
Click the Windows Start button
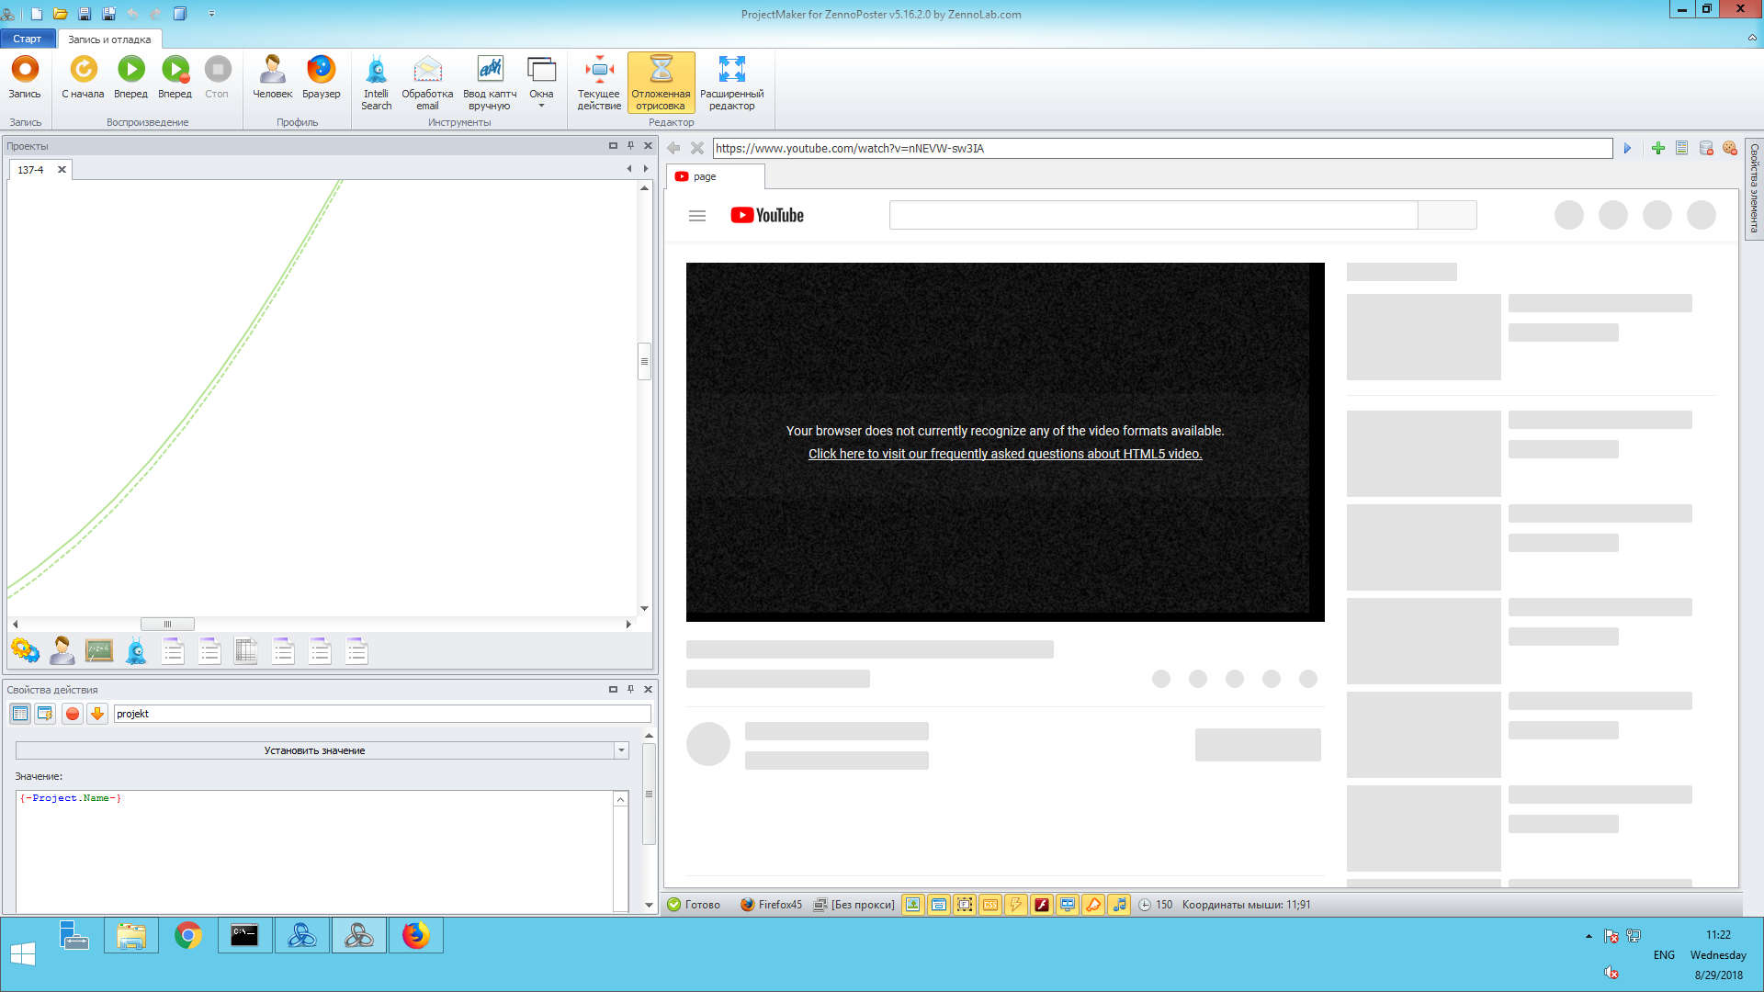click(23, 954)
